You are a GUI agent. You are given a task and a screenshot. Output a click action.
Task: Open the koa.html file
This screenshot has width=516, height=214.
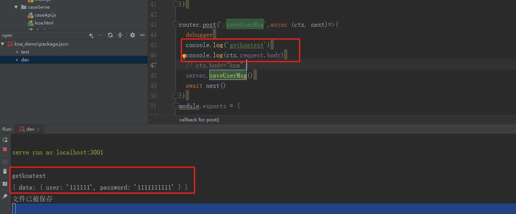click(41, 23)
